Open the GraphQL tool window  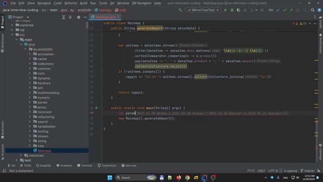[x=43, y=165]
